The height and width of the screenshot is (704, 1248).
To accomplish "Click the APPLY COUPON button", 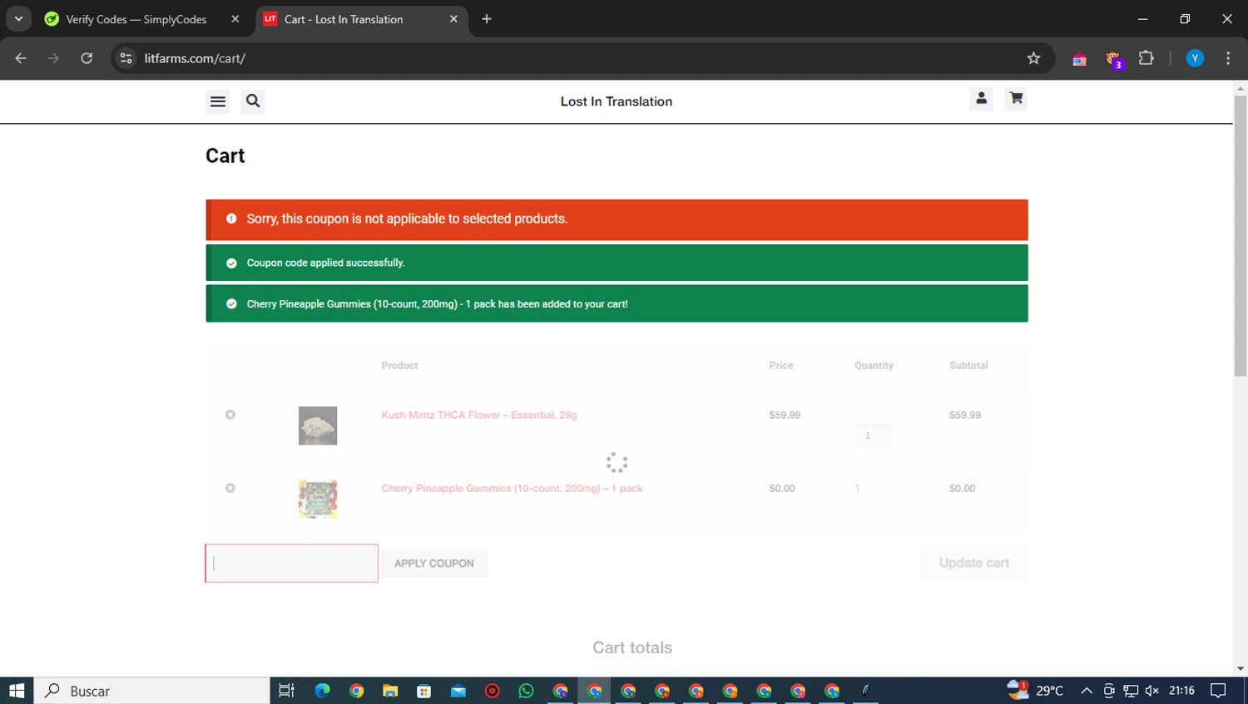I will [x=434, y=564].
